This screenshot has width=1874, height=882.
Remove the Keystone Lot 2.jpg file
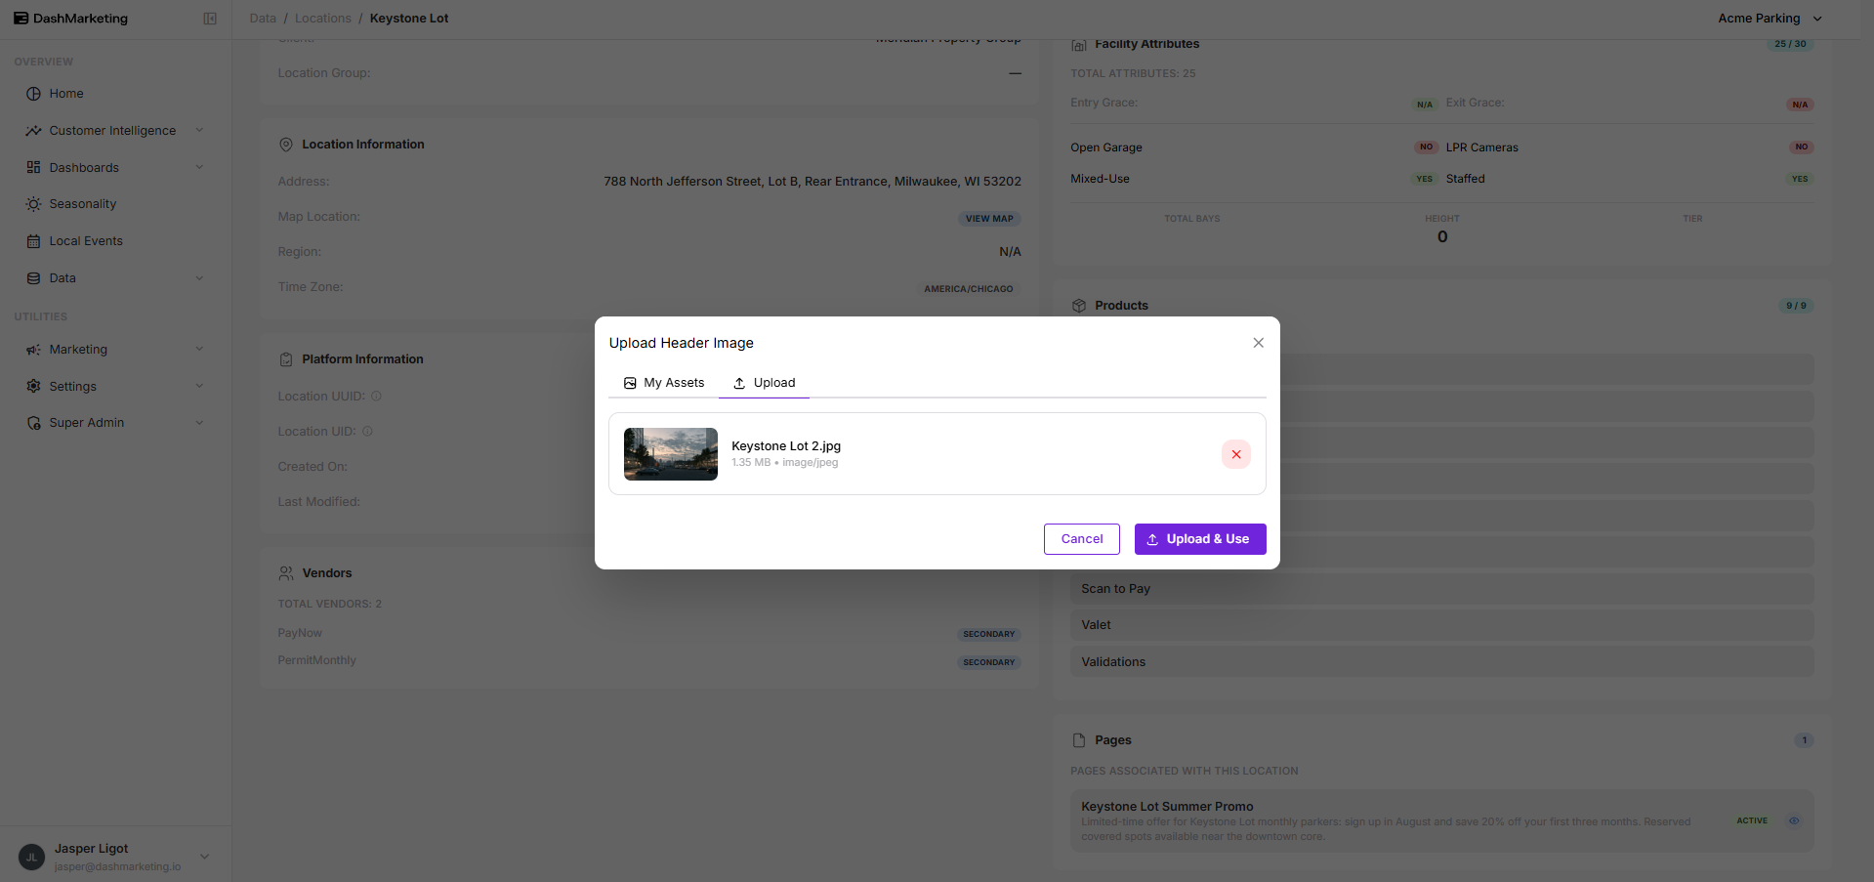point(1235,454)
